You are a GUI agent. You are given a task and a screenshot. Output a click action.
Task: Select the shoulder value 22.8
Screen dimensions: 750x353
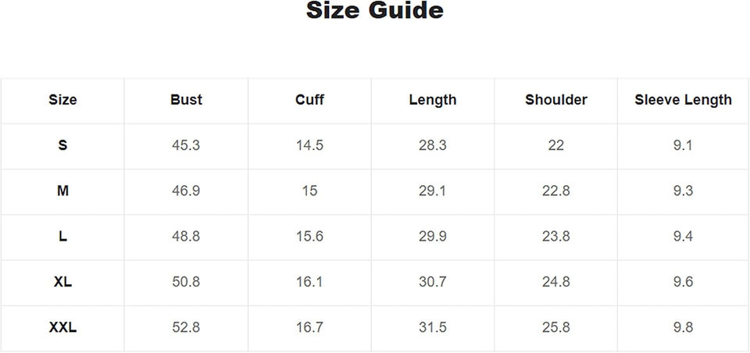click(x=555, y=191)
